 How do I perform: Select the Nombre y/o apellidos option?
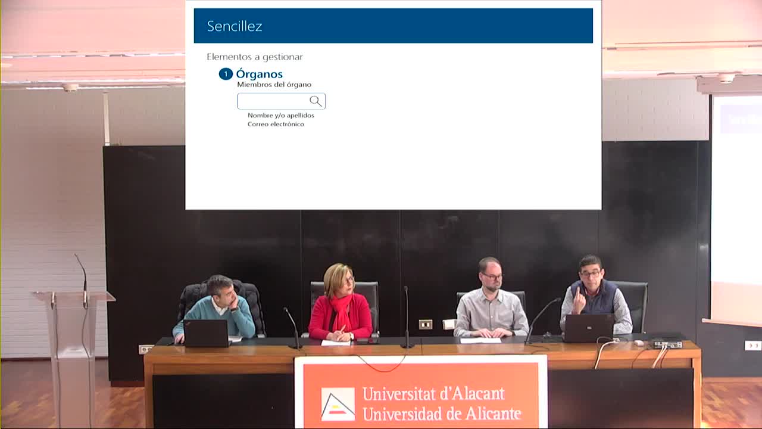(281, 116)
